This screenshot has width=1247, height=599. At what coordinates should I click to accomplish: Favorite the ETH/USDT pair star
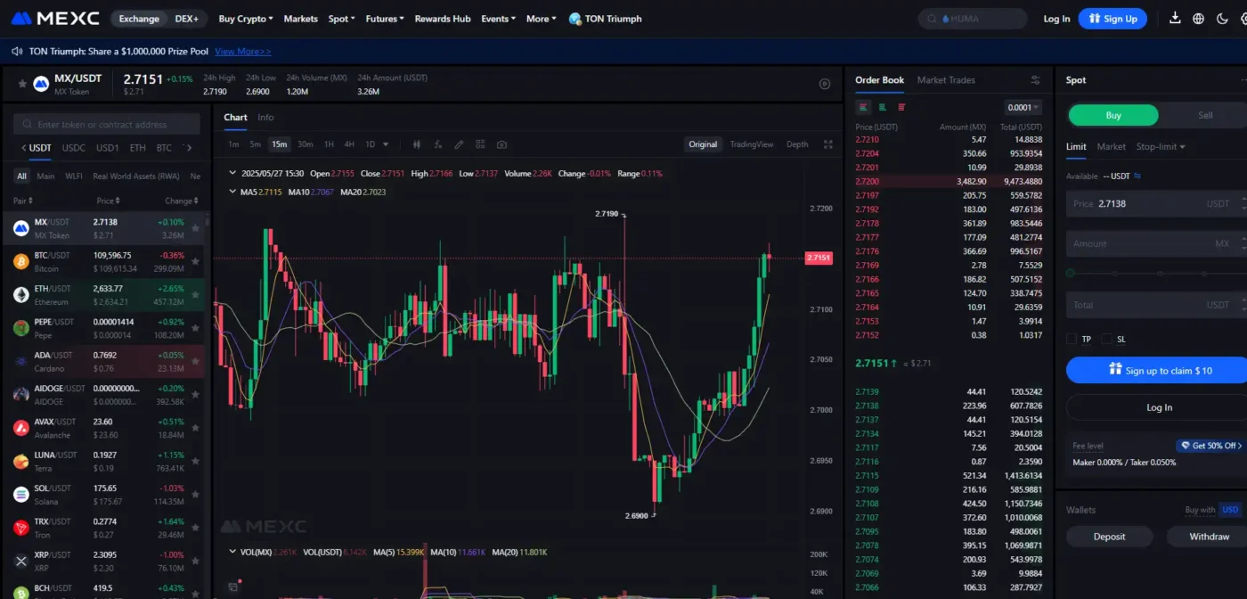195,295
